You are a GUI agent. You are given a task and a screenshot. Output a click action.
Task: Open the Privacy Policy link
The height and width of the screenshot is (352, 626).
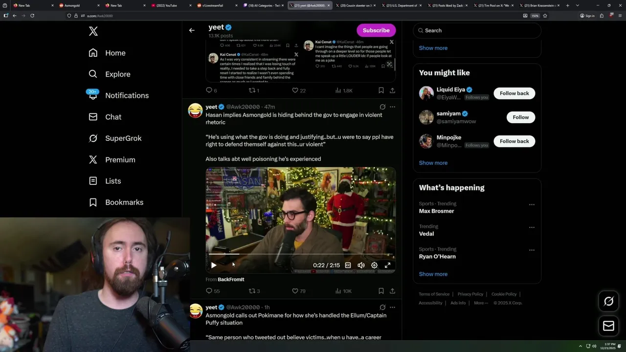pyautogui.click(x=470, y=294)
